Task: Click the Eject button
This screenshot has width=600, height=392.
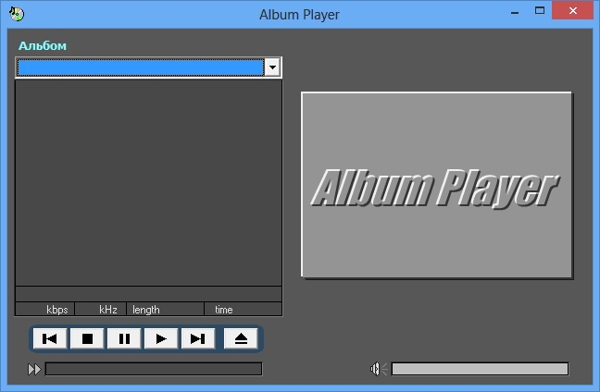Action: point(241,339)
